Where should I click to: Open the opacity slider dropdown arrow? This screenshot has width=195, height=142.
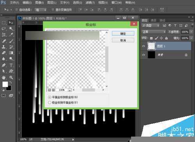(x=191, y=32)
